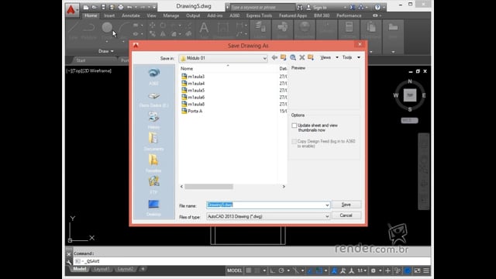The width and height of the screenshot is (496, 279).
Task: Open the annotation scale 1:1 dropdown
Action: (362, 270)
